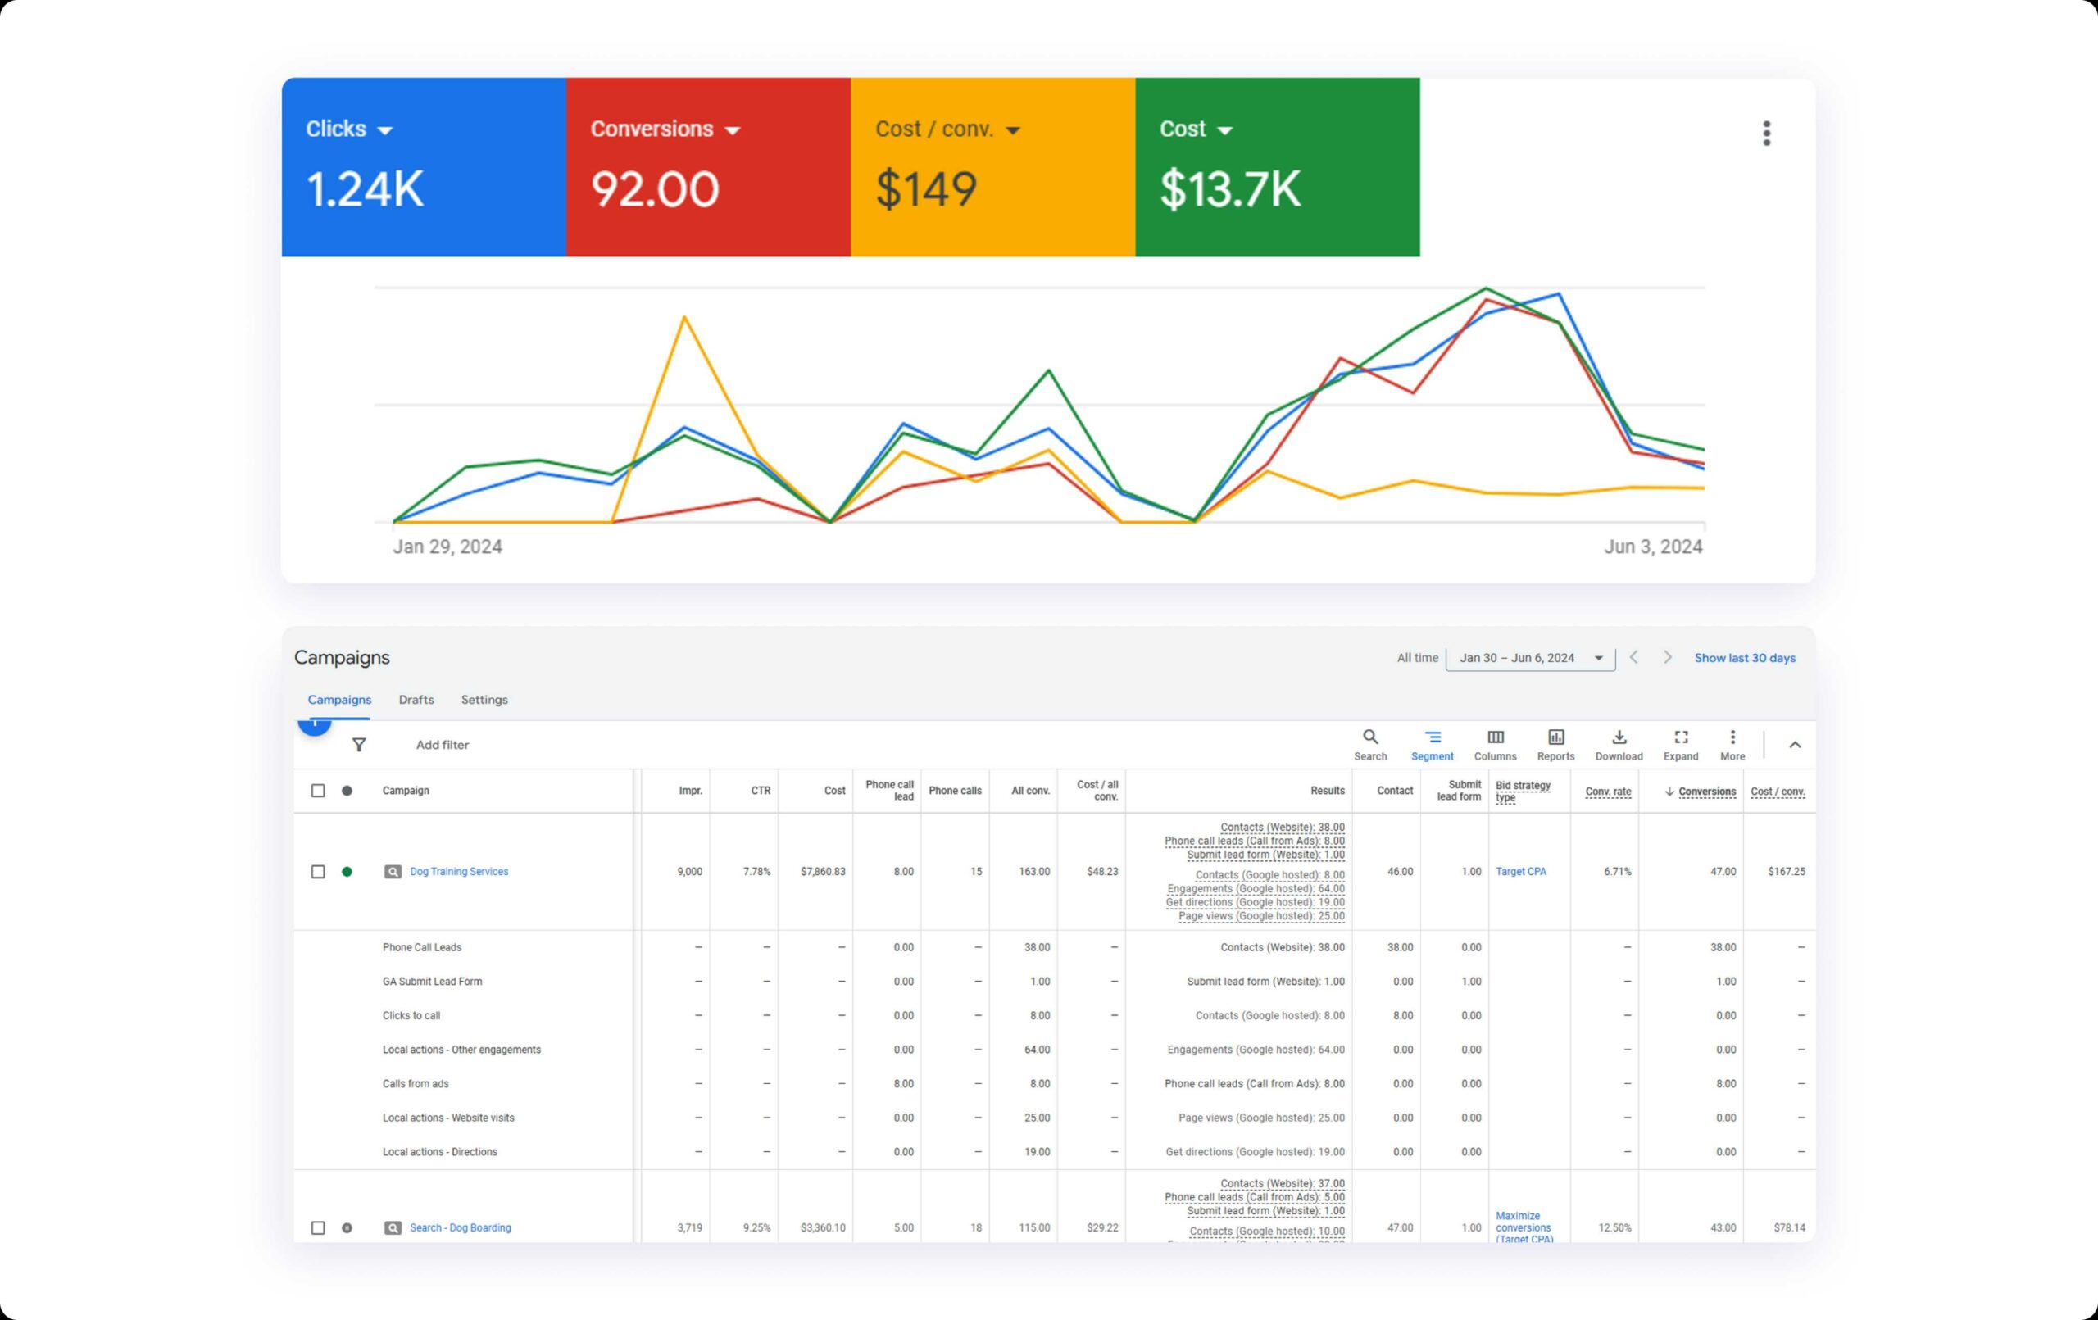This screenshot has height=1320, width=2098.
Task: Switch to the Settings tab
Action: pyautogui.click(x=484, y=700)
